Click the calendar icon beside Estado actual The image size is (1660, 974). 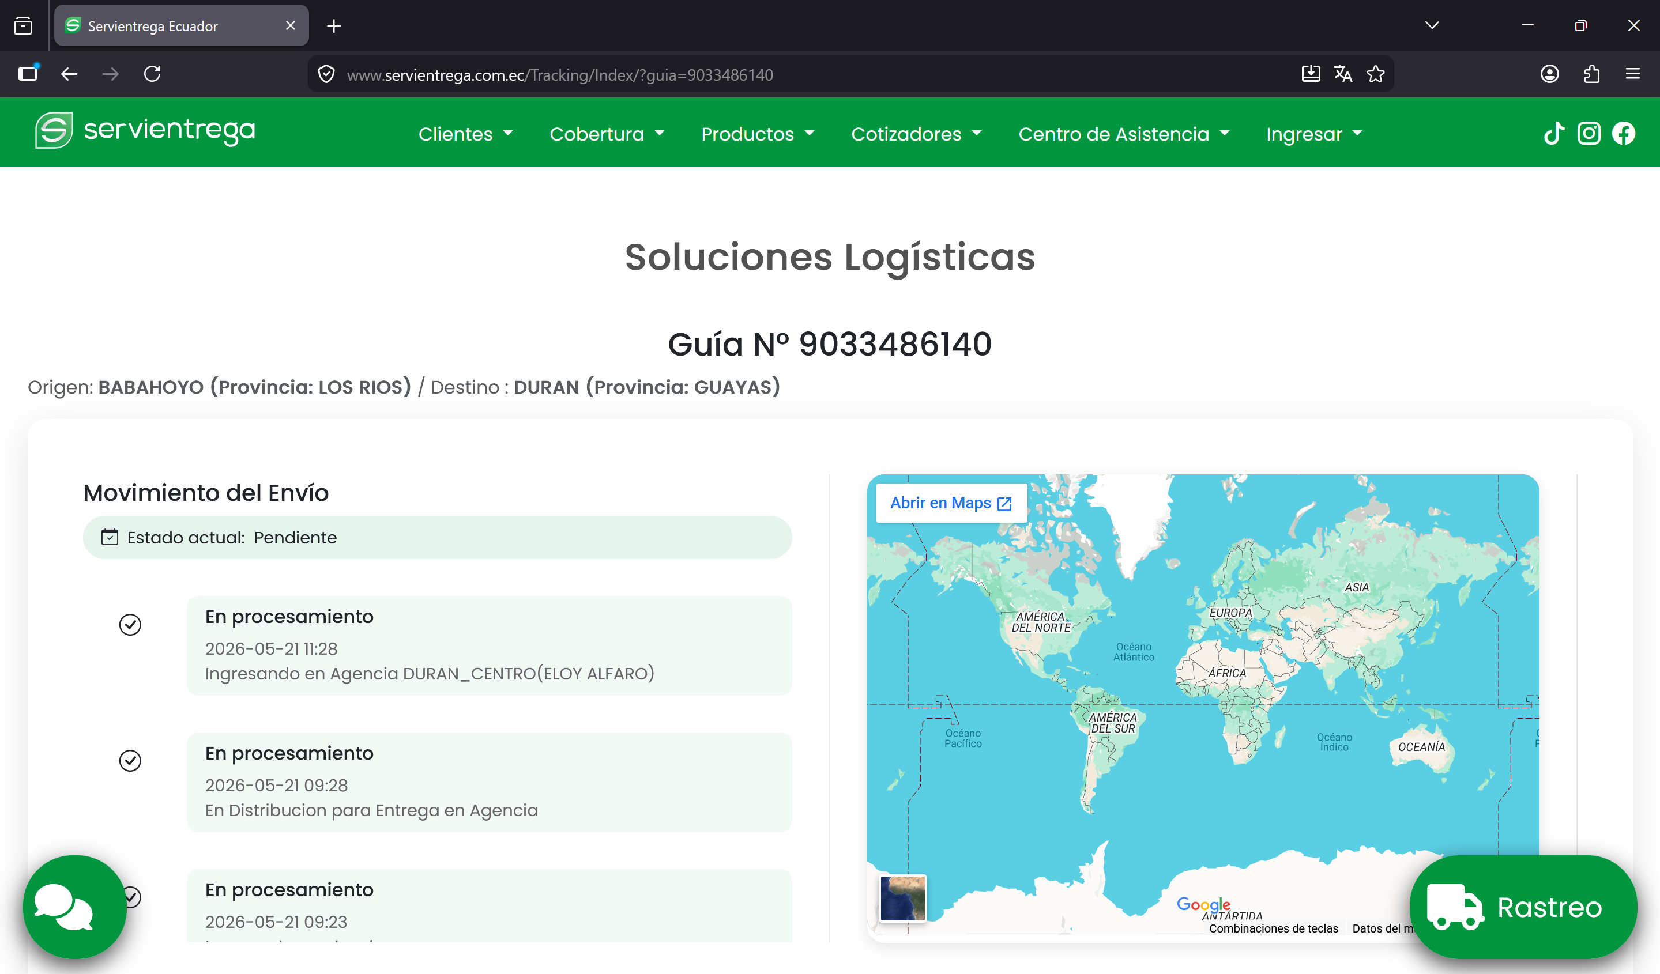(110, 537)
